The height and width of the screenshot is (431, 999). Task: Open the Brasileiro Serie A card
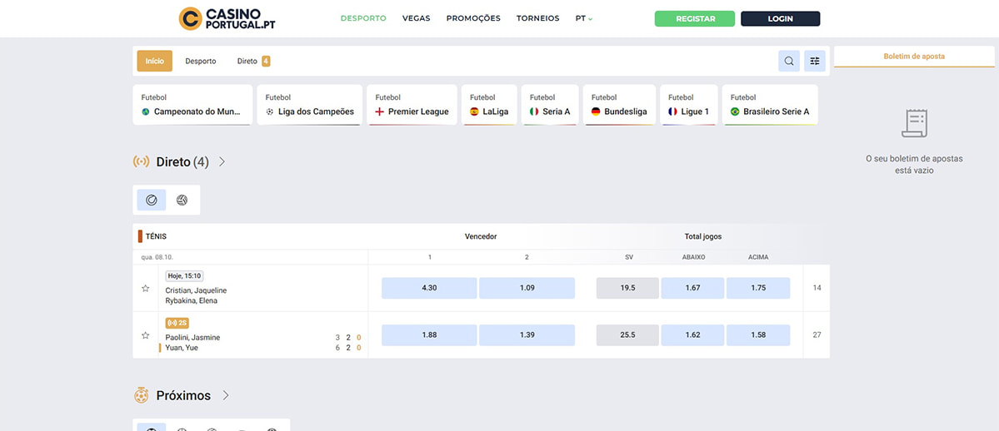(x=770, y=105)
